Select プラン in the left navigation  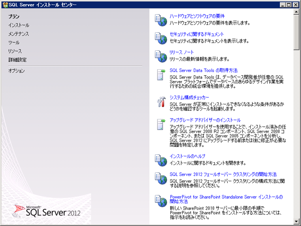click(14, 16)
